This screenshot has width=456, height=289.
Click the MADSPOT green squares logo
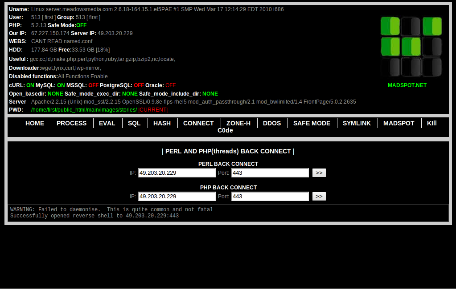[x=411, y=47]
